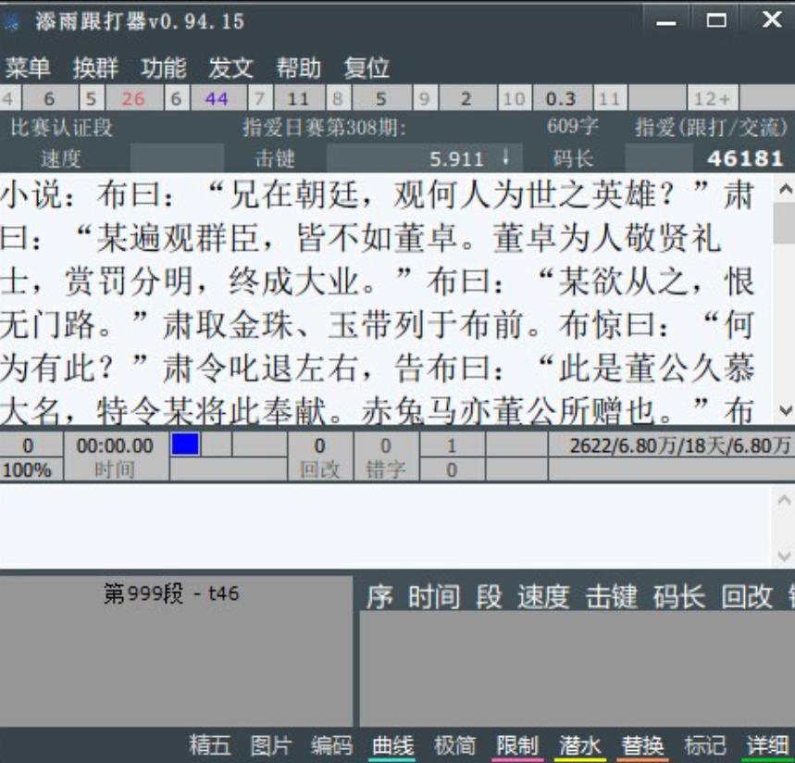
Task: Click the 0.3 cell in speed row
Action: pyautogui.click(x=560, y=99)
